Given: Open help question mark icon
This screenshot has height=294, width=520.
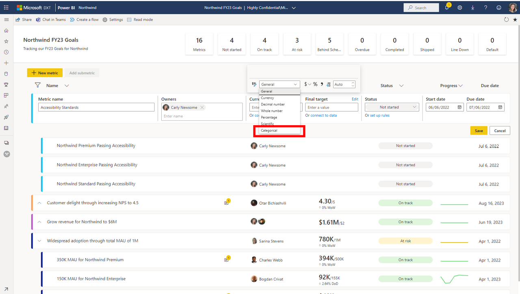Looking at the screenshot, I should click(486, 8).
